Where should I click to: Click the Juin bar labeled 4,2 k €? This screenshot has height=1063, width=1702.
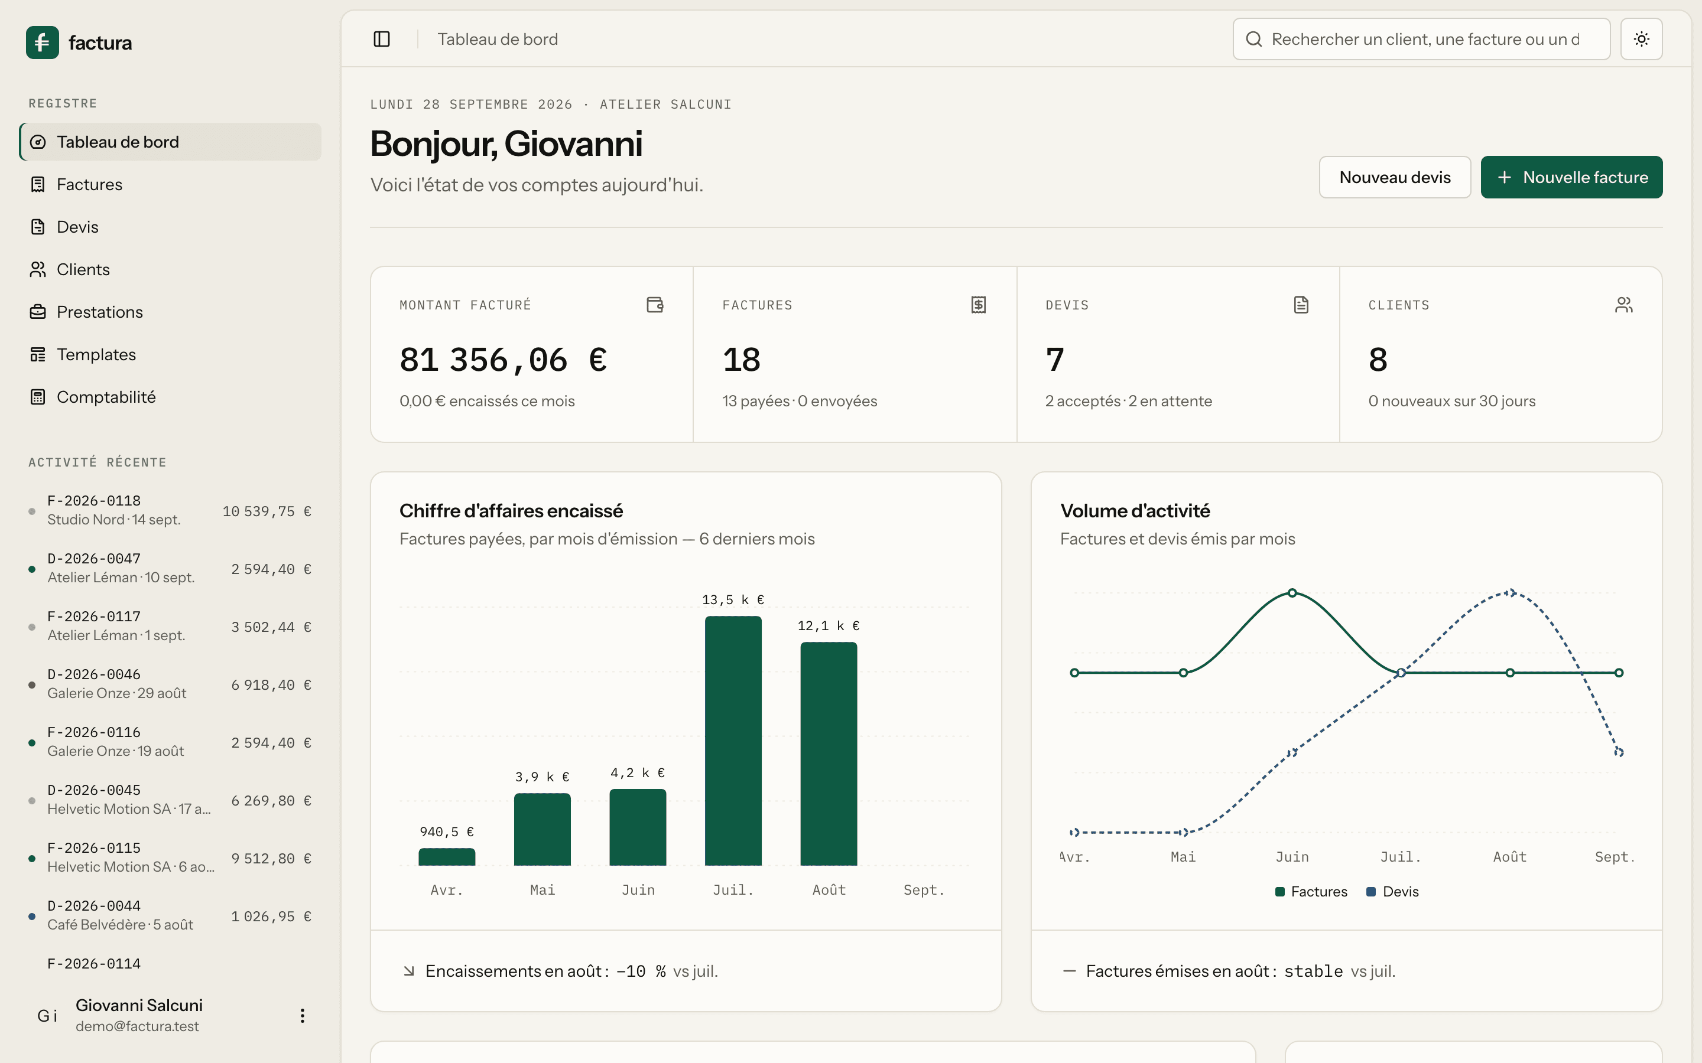click(x=638, y=827)
